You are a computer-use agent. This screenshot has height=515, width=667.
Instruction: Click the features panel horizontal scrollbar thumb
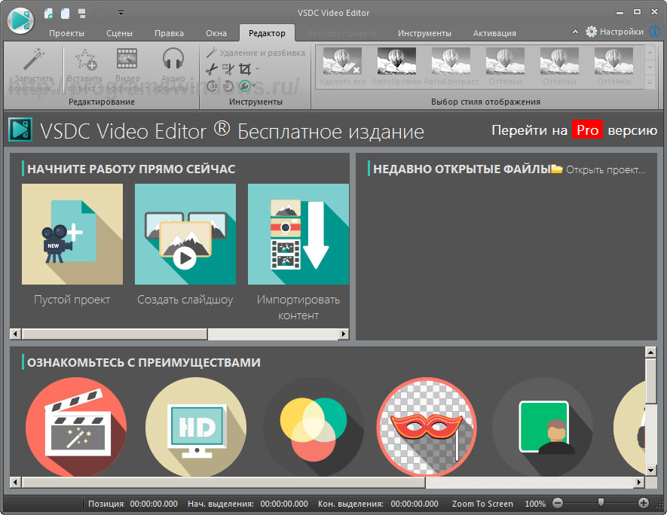(x=224, y=483)
